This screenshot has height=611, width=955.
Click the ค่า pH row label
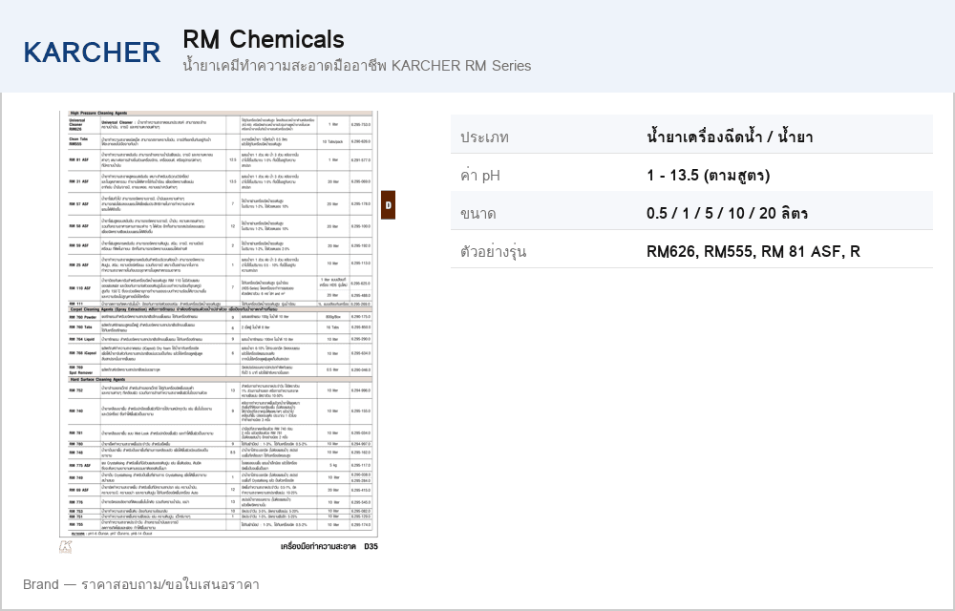(x=480, y=176)
